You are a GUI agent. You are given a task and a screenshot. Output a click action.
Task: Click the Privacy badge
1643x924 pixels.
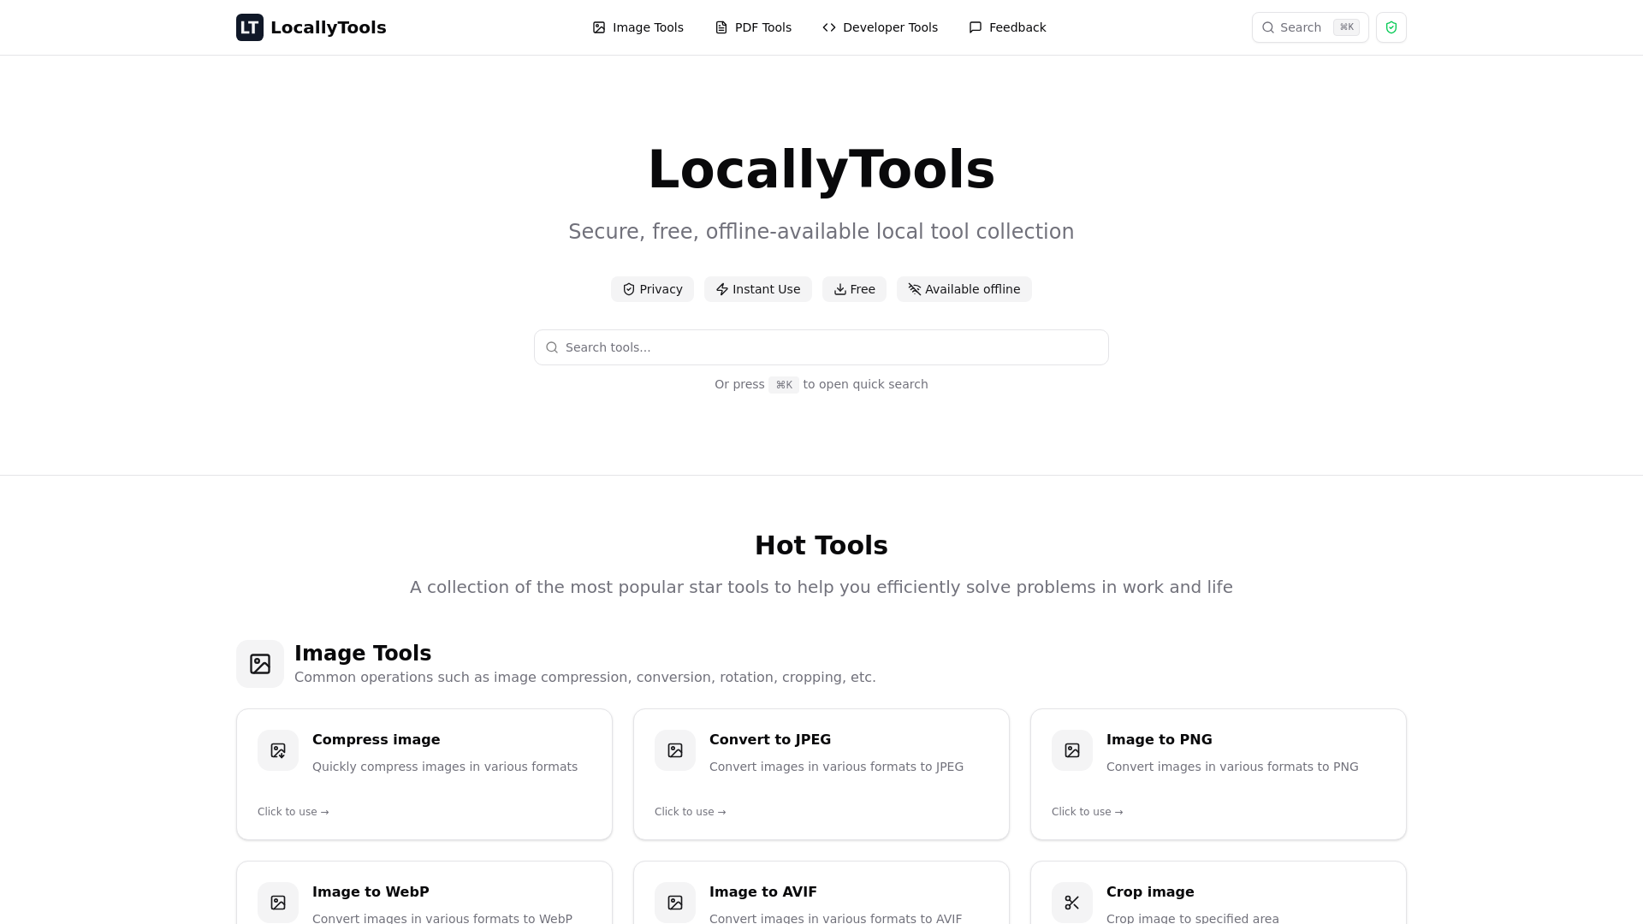pyautogui.click(x=652, y=289)
